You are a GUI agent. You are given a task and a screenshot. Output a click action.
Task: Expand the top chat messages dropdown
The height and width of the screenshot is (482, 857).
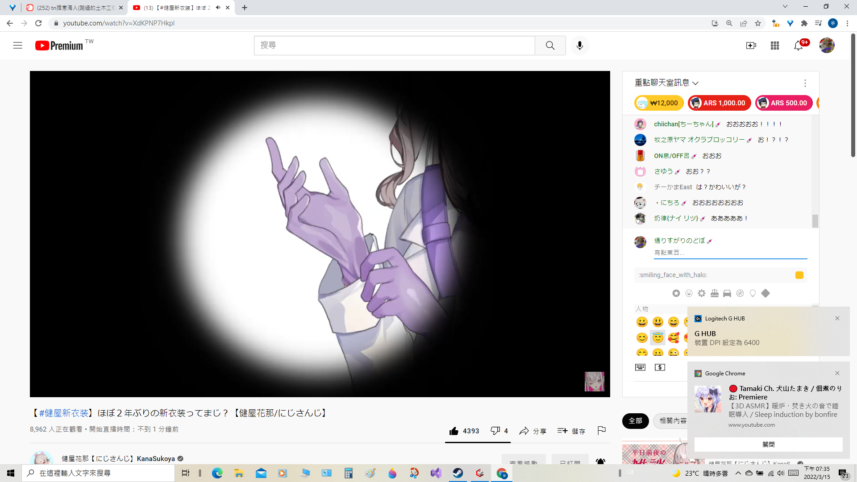tap(666, 83)
